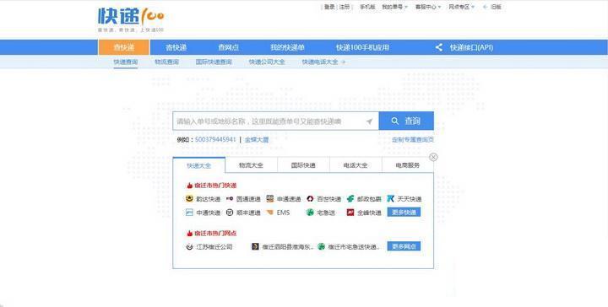
Task: Open the highlighted orange 查快递 nav tab
Action: tap(123, 47)
